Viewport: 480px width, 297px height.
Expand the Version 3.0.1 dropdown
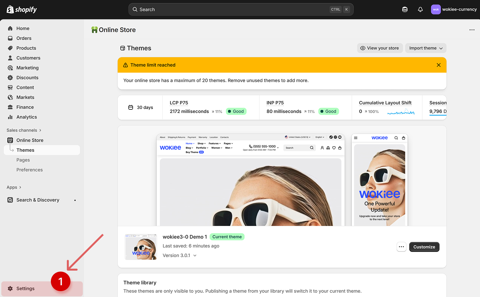[x=180, y=256]
